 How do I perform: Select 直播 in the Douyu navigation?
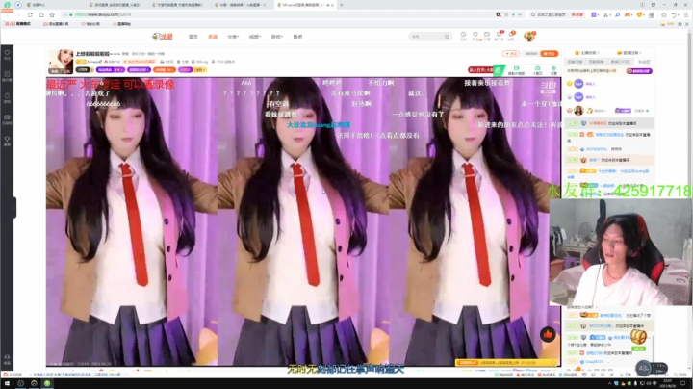click(x=213, y=37)
